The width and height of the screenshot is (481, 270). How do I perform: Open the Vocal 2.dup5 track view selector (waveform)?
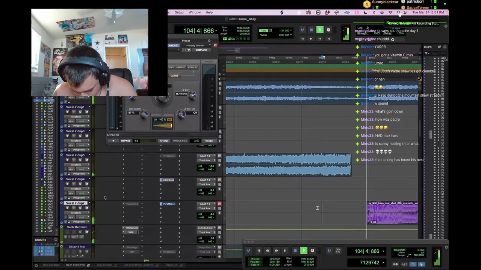pos(77,165)
